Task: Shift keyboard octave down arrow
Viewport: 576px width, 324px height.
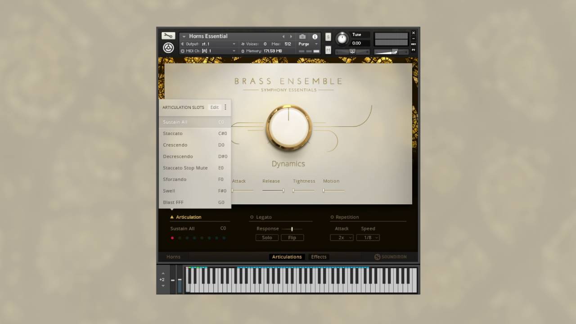Action: 163,286
